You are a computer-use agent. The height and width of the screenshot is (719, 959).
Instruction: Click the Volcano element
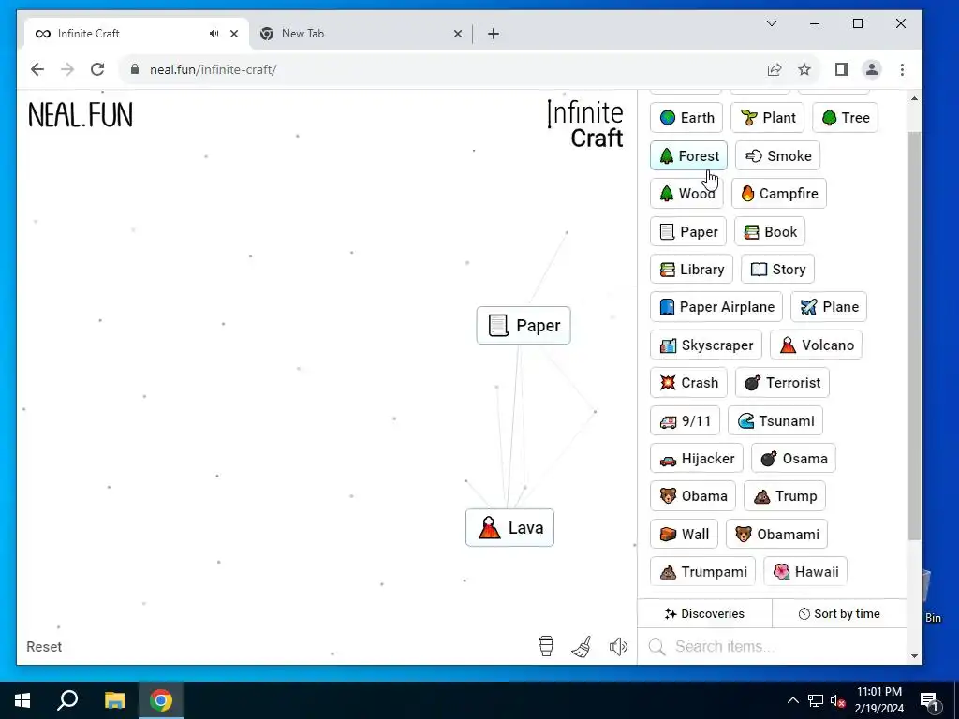coord(816,345)
